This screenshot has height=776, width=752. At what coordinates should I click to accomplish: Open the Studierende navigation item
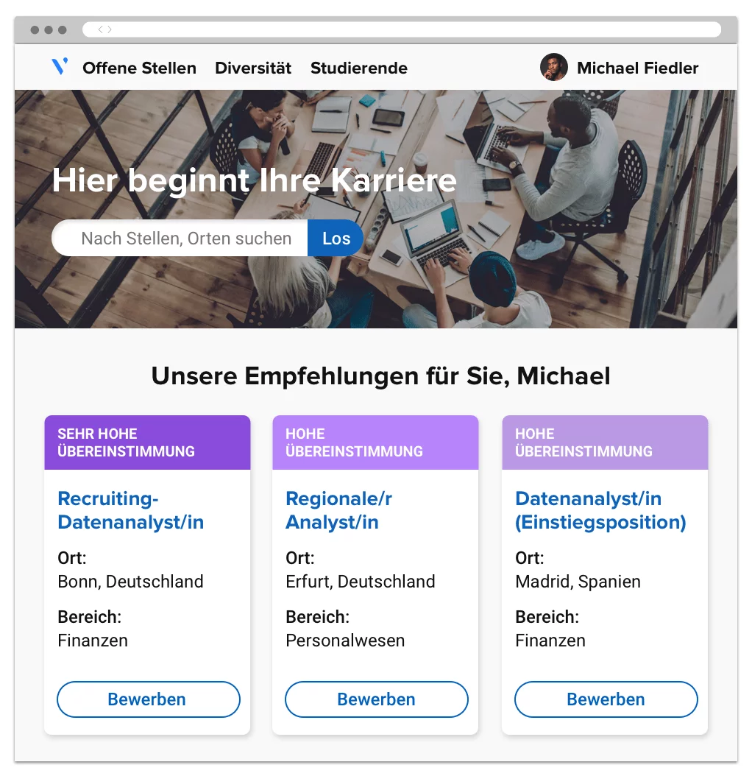[359, 68]
